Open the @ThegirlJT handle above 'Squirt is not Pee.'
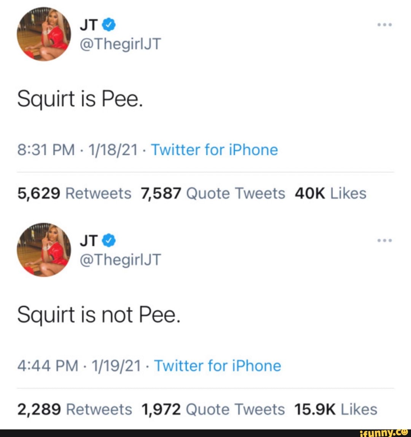The image size is (411, 437). pyautogui.click(x=120, y=260)
